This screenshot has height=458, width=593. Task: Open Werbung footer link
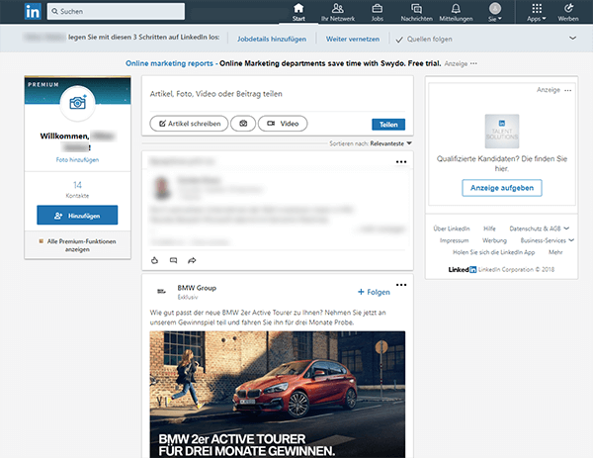coord(494,240)
